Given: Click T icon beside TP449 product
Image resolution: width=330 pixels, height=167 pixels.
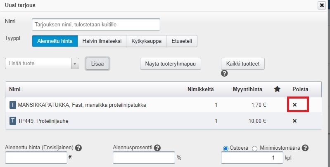Looking at the screenshot, I should click(x=13, y=121).
